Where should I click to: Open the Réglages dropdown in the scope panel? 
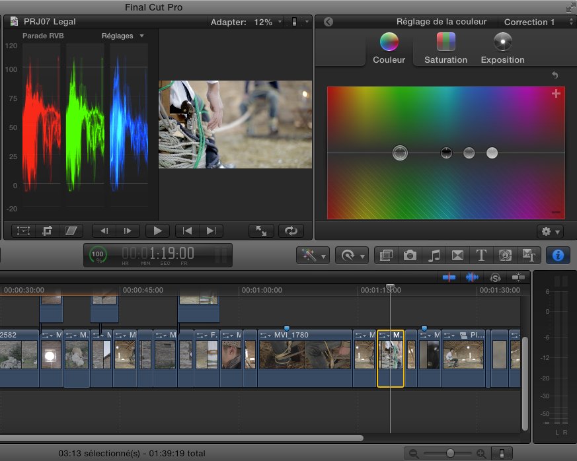[x=123, y=36]
